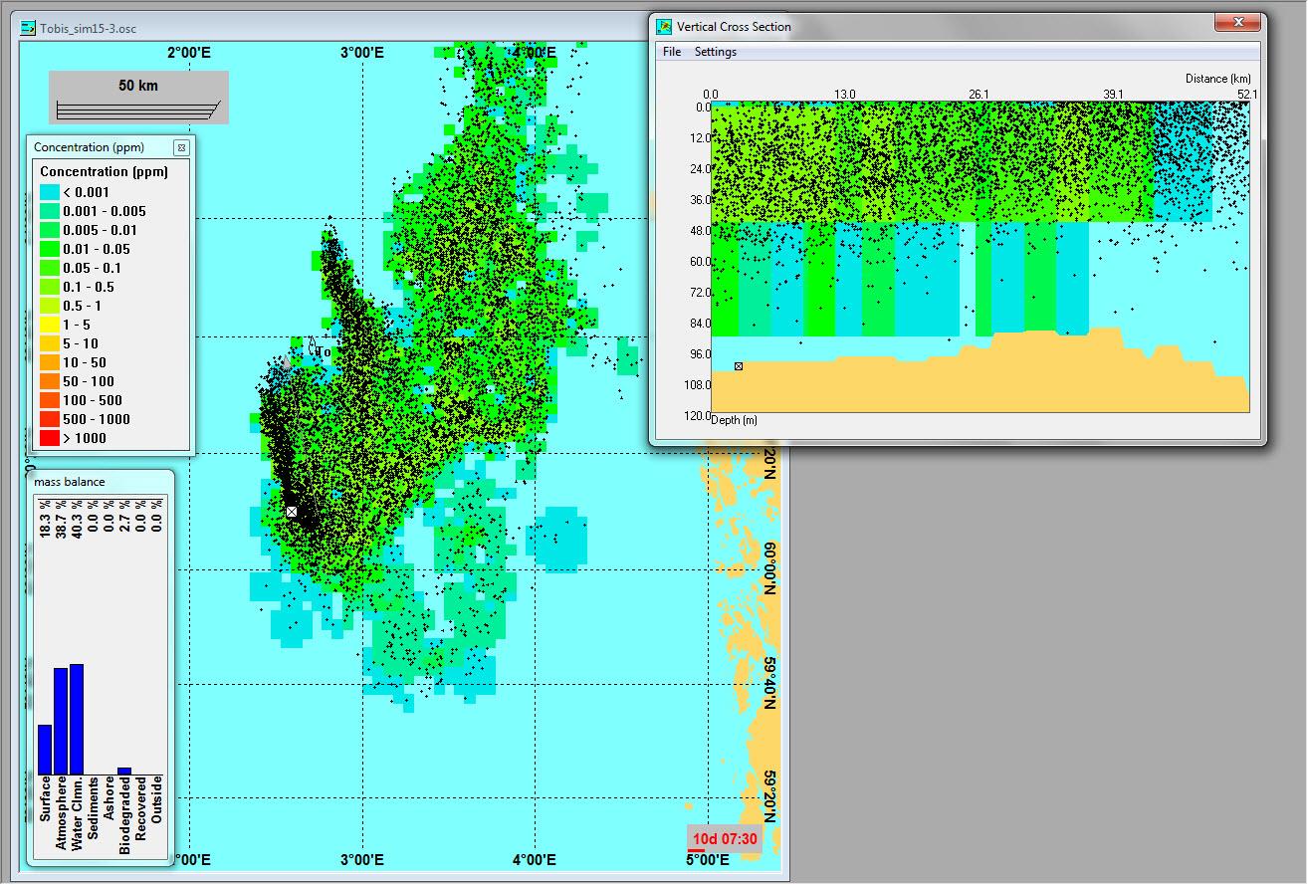The height and width of the screenshot is (885, 1308).
Task: Click the '59°20'N' latitude label
Action: [768, 799]
